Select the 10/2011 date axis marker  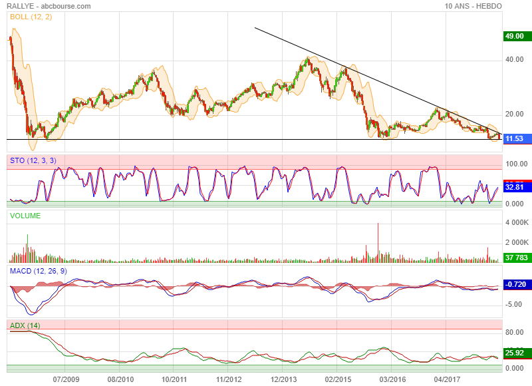pos(174,379)
